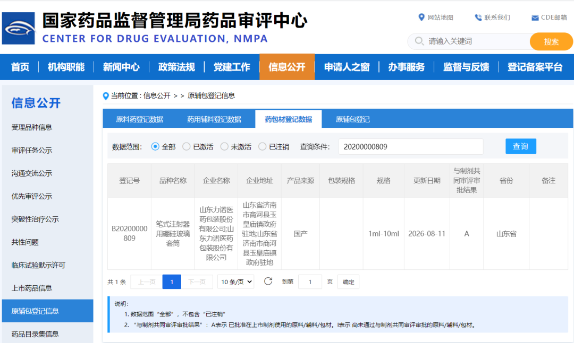Screen dimensions: 574x343
Task: Open the 申请人之窗 navigation menu
Action: click(x=347, y=67)
